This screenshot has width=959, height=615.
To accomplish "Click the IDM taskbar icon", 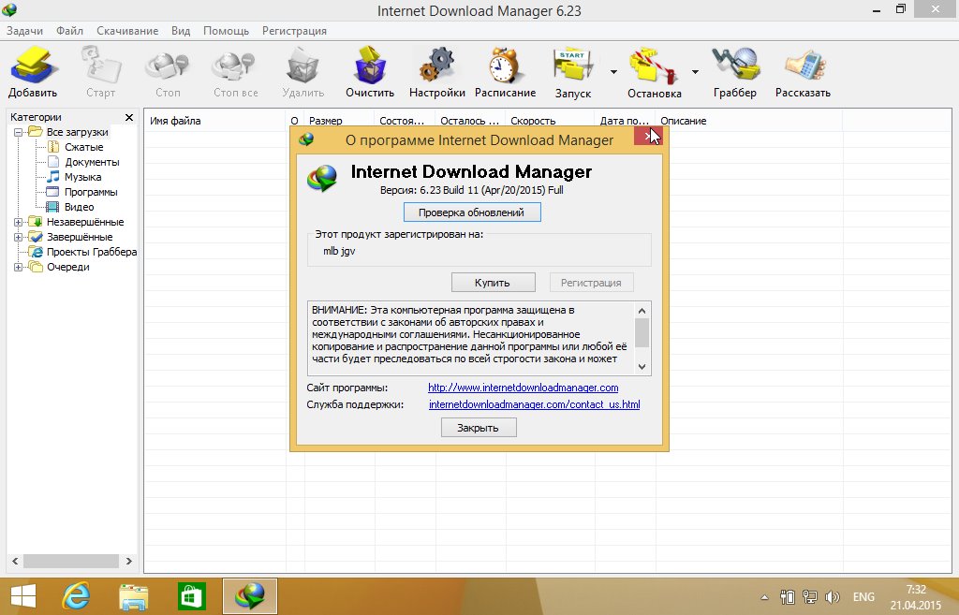I will tap(249, 596).
